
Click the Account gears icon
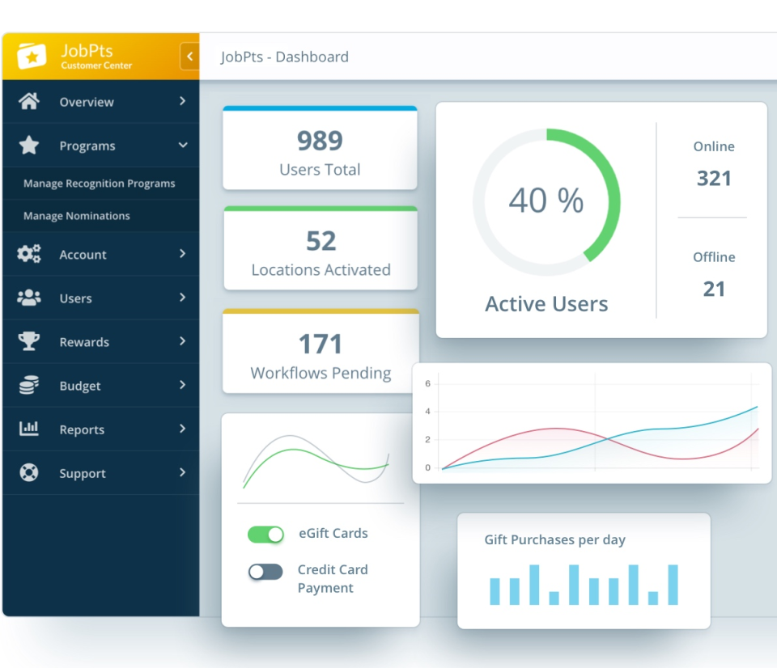click(29, 254)
